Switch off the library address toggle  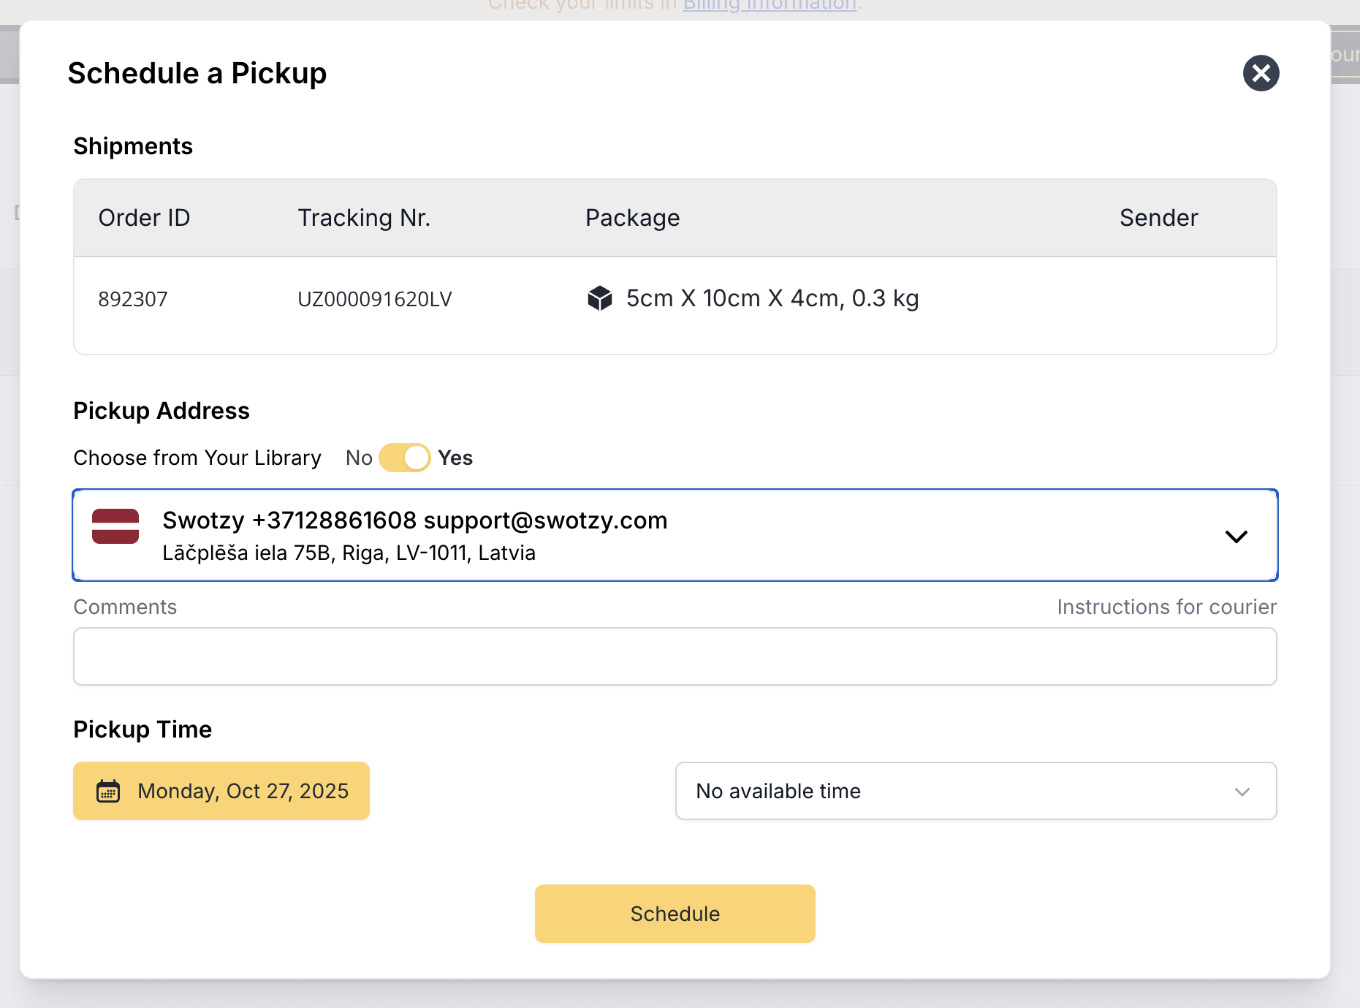(405, 457)
